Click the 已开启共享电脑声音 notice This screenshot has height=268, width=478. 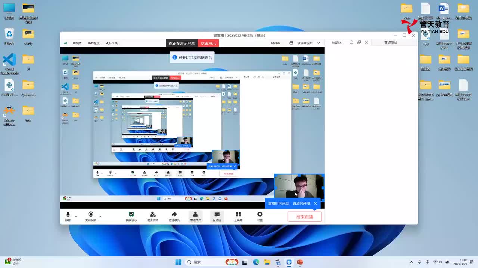pyautogui.click(x=192, y=58)
